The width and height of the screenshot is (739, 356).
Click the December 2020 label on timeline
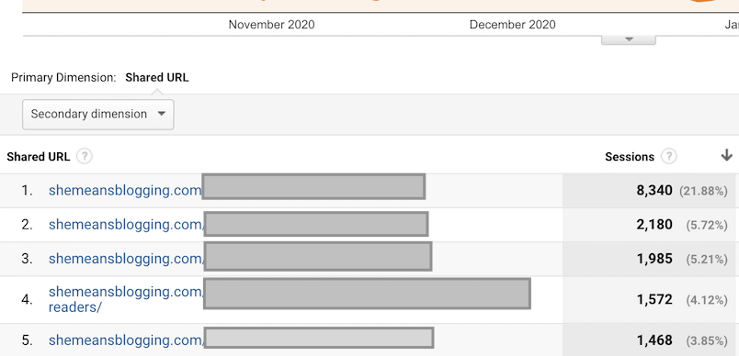point(512,25)
